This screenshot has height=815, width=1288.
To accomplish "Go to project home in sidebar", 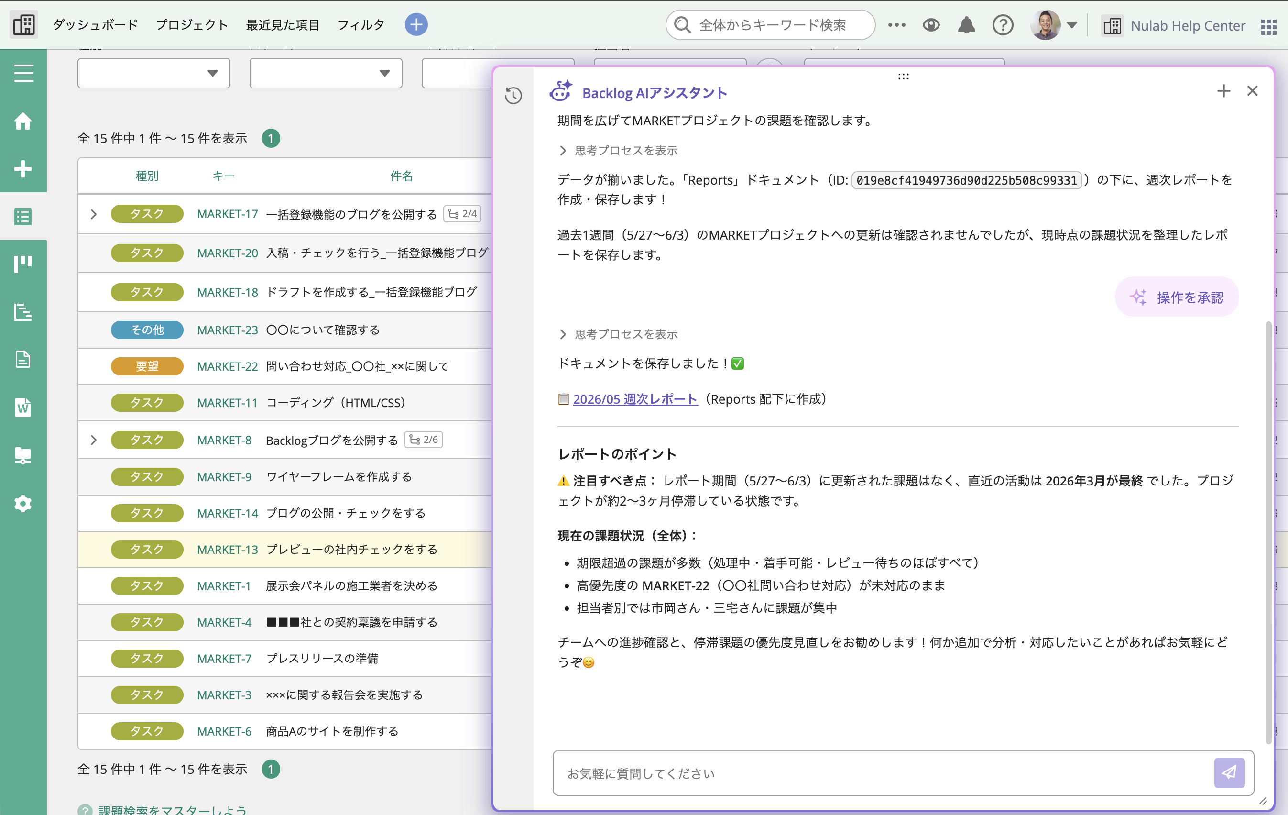I will pyautogui.click(x=23, y=121).
